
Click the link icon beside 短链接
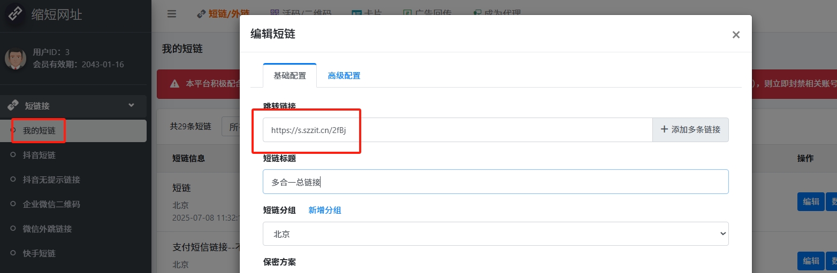[14, 106]
